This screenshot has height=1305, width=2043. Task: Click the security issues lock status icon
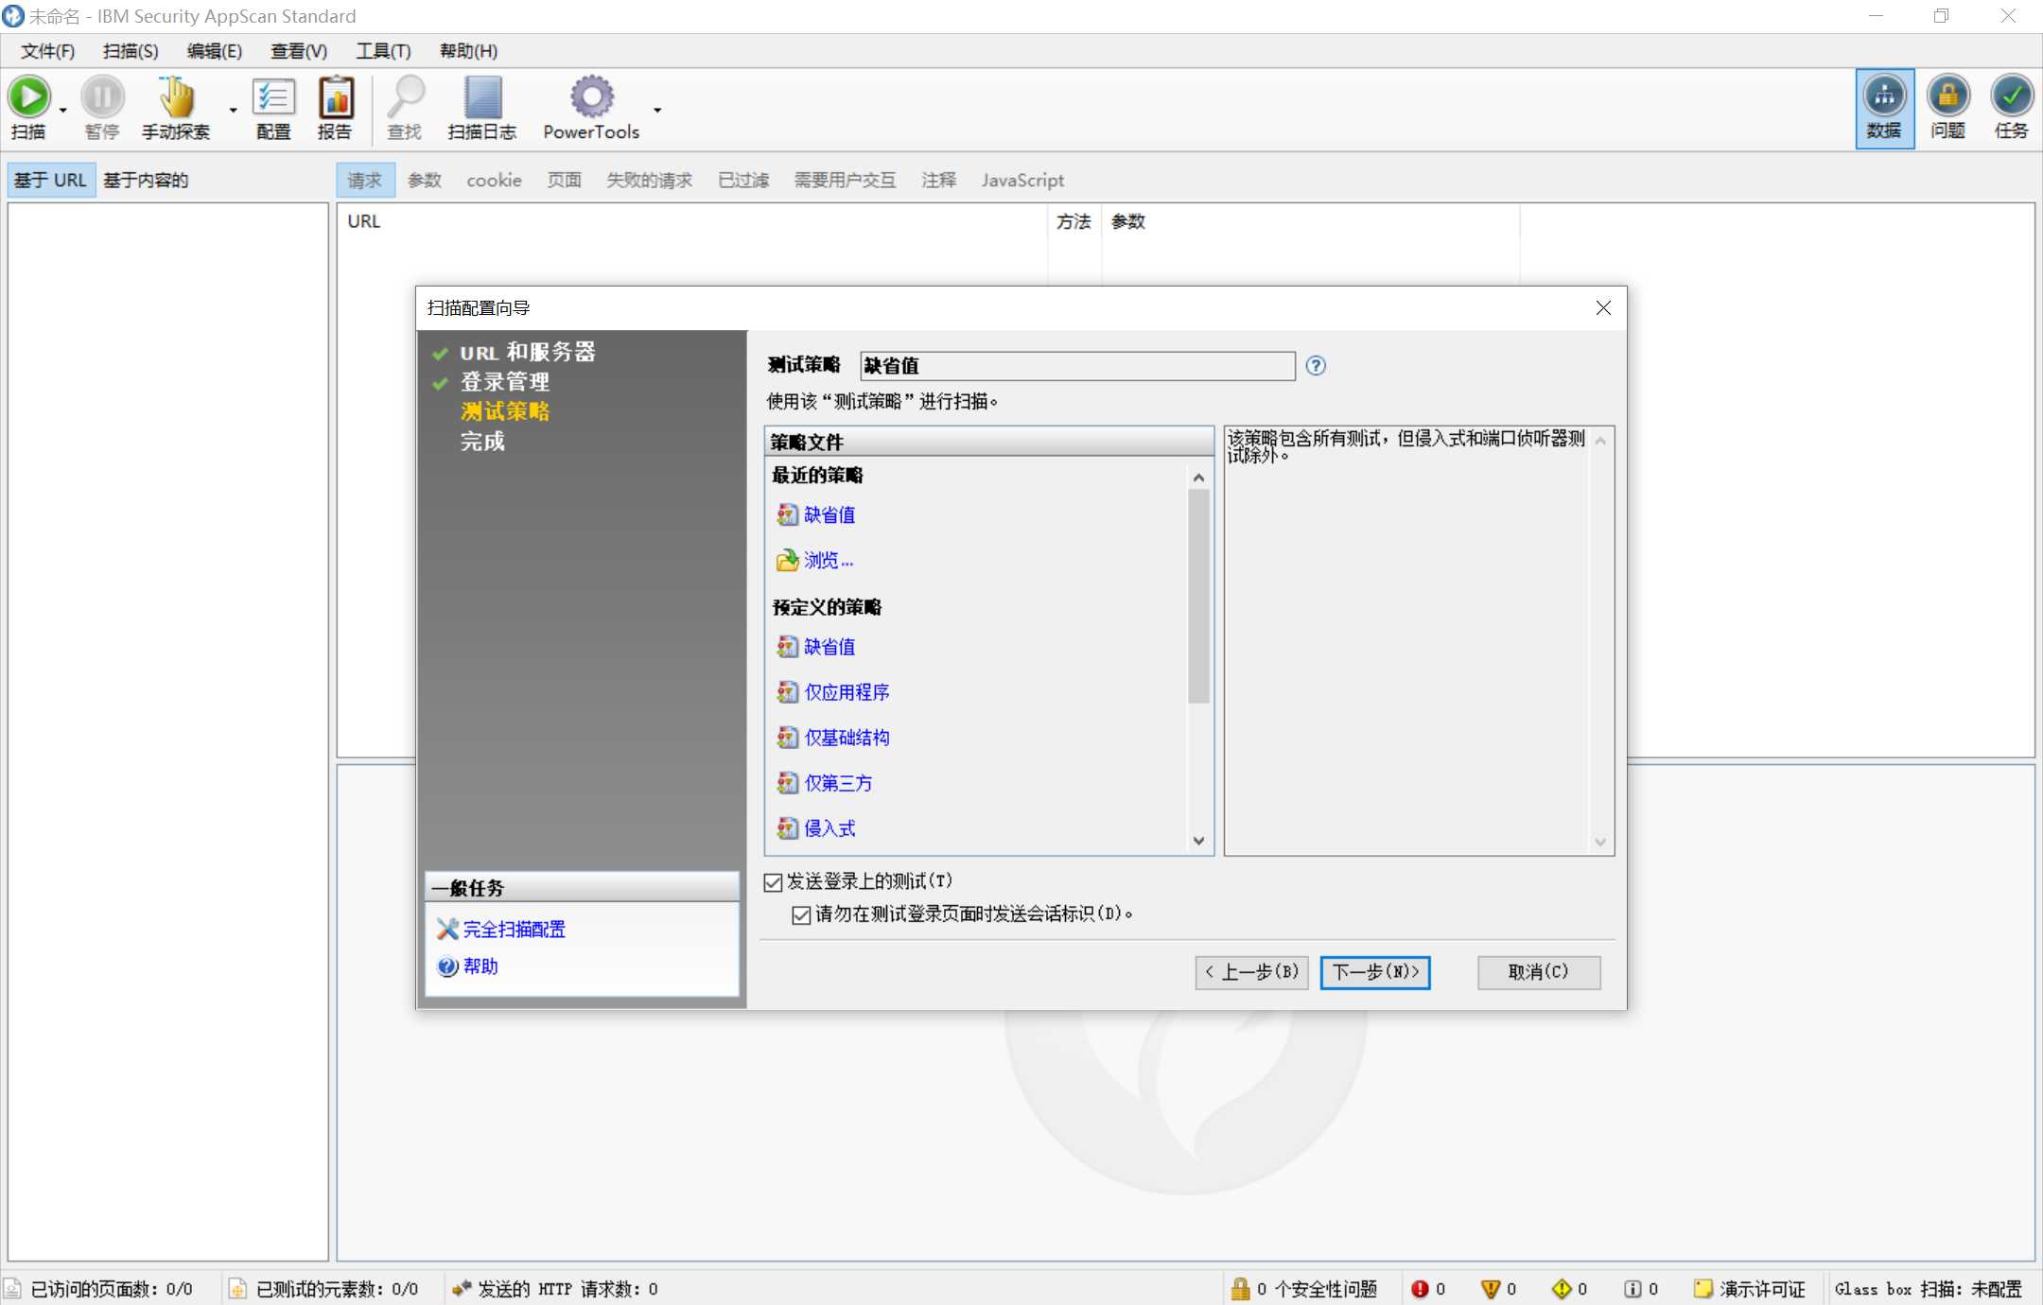(1240, 1289)
